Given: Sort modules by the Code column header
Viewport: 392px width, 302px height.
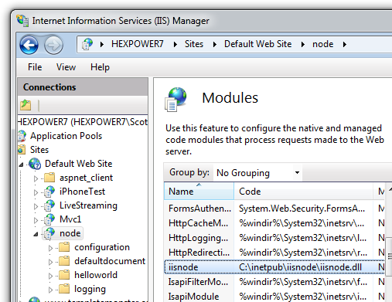Looking at the screenshot, I should click(x=303, y=191).
